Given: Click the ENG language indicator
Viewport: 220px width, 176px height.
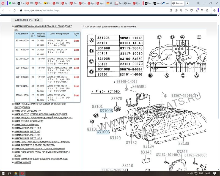Looking at the screenshot, I should coord(201,173).
